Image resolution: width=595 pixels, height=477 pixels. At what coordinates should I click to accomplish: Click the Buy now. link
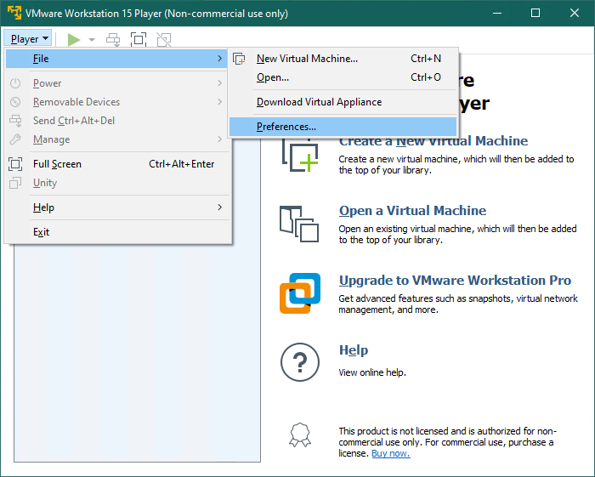click(391, 453)
